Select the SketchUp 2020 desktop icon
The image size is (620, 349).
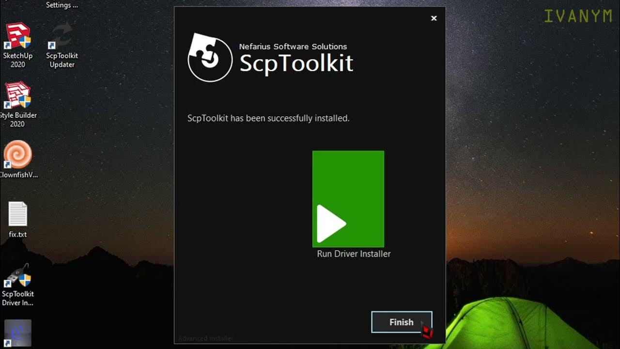18,46
